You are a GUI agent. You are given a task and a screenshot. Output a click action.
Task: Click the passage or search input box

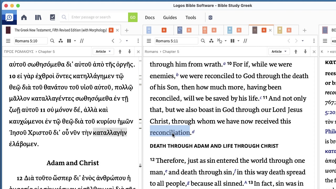(x=98, y=17)
